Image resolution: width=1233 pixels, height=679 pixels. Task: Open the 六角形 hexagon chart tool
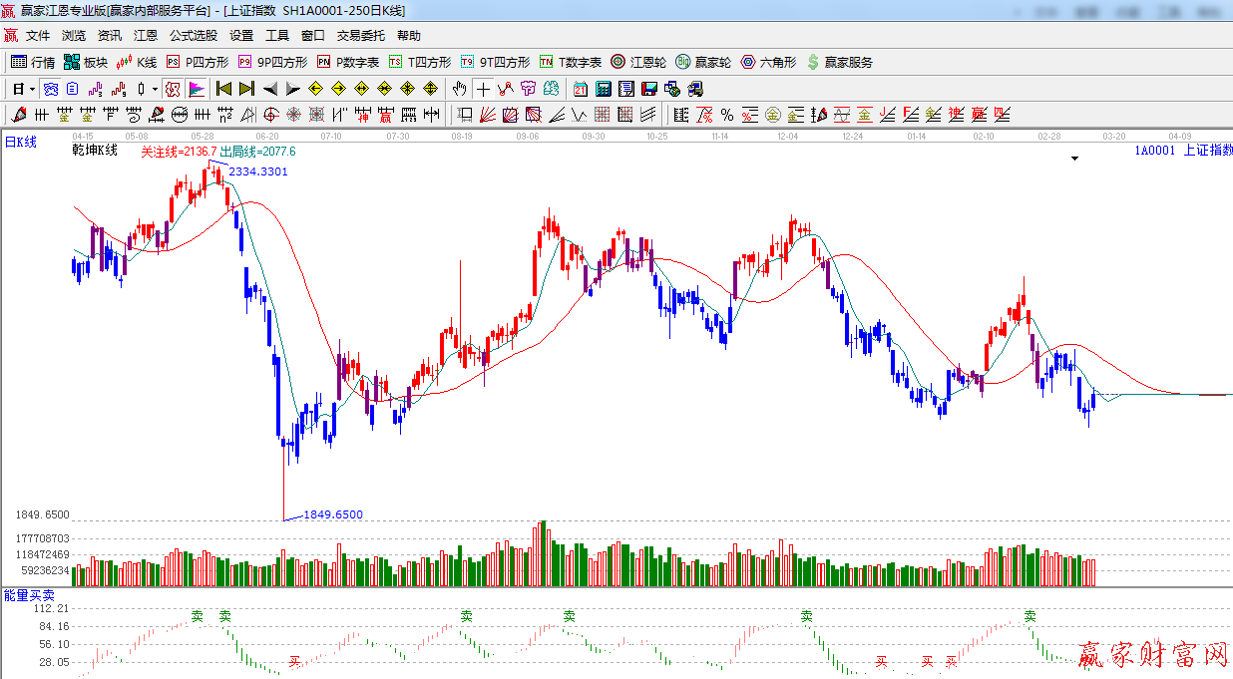click(768, 62)
